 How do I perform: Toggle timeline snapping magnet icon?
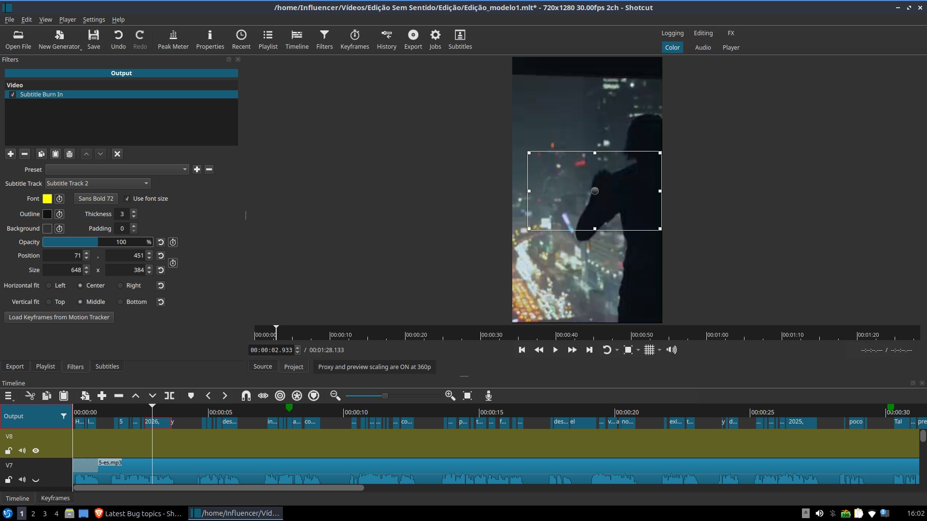246,396
